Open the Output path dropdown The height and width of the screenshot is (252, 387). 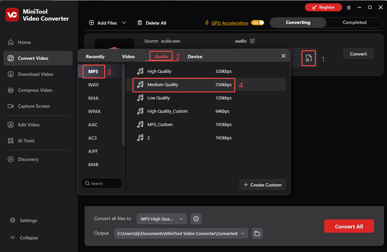[181, 233]
